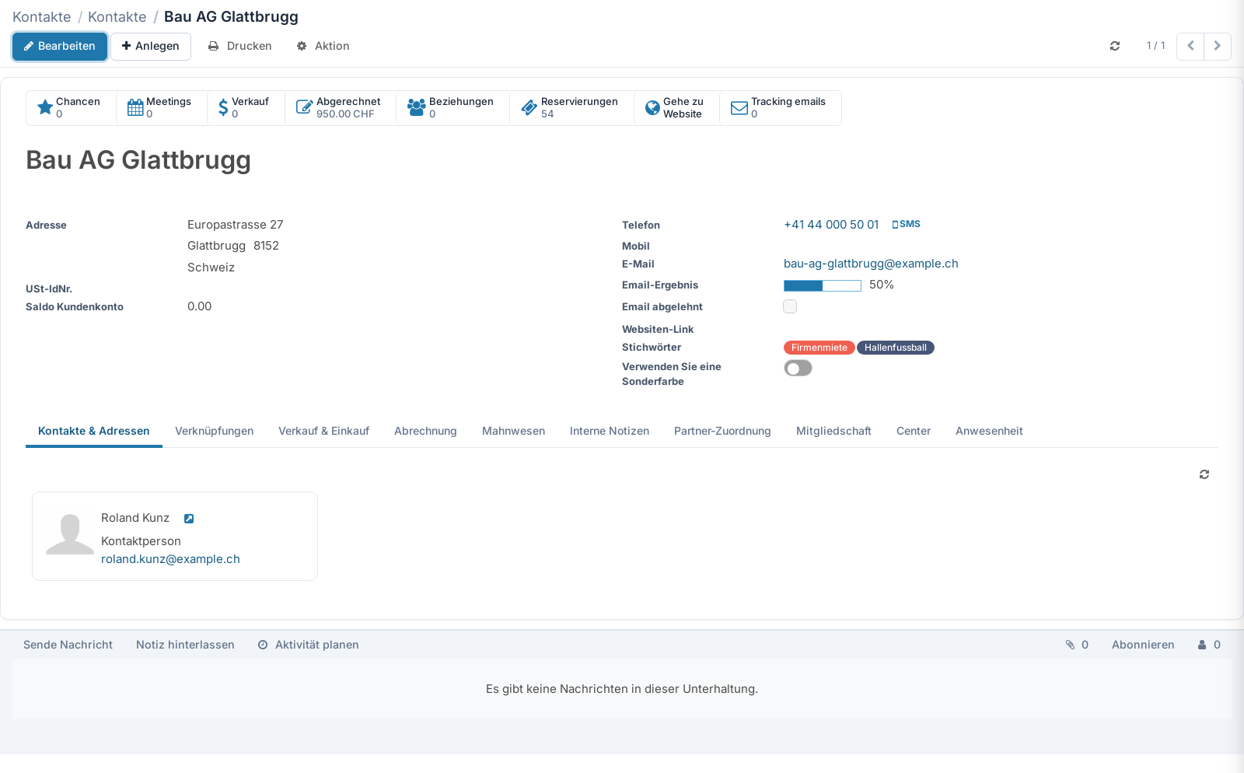Switch to the Mahnwesen tab
This screenshot has width=1244, height=773.
coord(513,431)
